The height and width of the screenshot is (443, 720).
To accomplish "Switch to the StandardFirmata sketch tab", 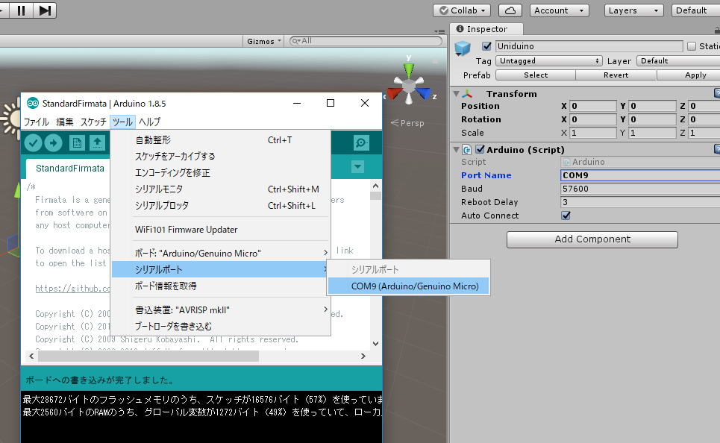I will [70, 169].
